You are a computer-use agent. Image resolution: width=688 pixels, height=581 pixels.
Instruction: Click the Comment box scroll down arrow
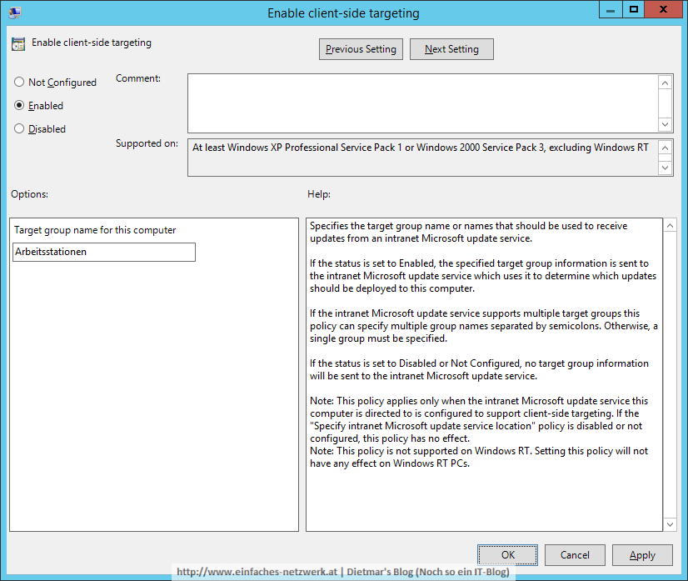tap(666, 124)
